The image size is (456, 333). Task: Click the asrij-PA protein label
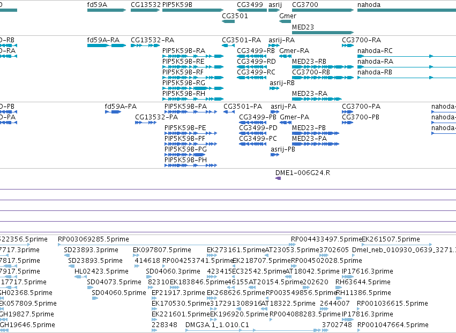283,107
